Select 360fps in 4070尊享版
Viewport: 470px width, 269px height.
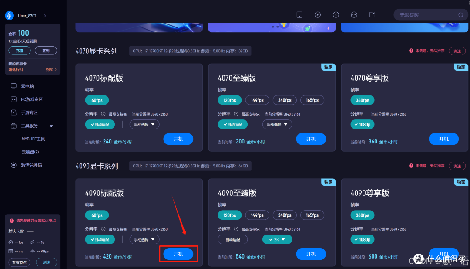point(363,100)
